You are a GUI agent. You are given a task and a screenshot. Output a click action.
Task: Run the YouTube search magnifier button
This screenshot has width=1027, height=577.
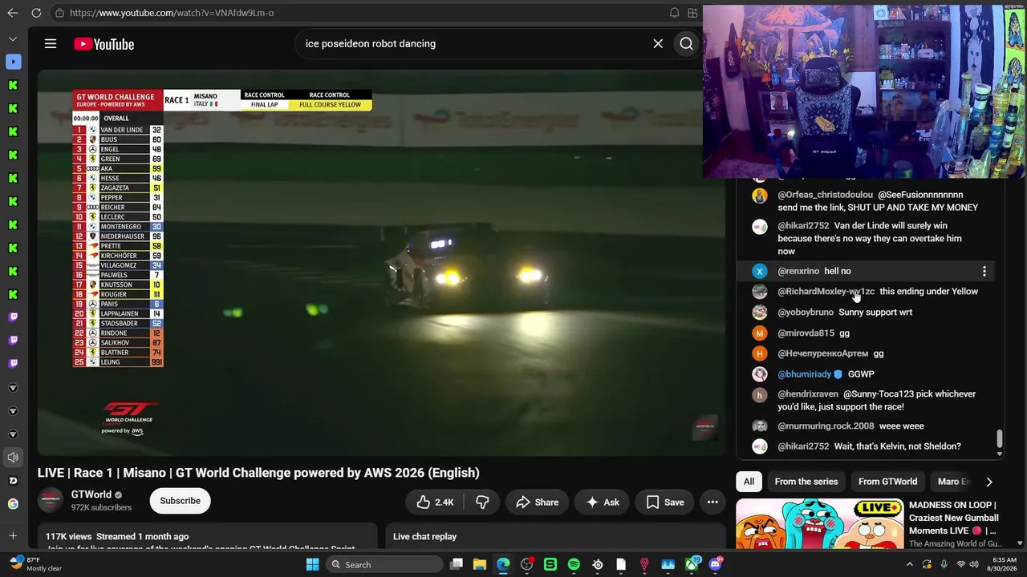tap(686, 44)
